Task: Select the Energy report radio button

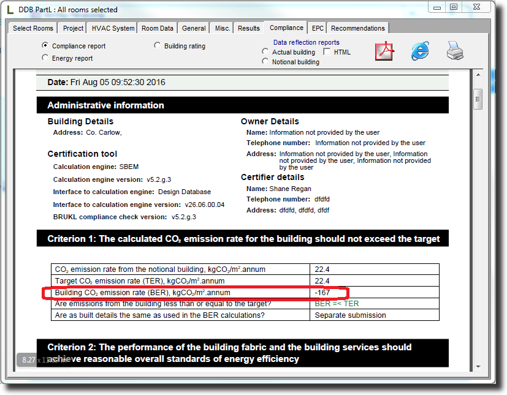Action: [45, 58]
